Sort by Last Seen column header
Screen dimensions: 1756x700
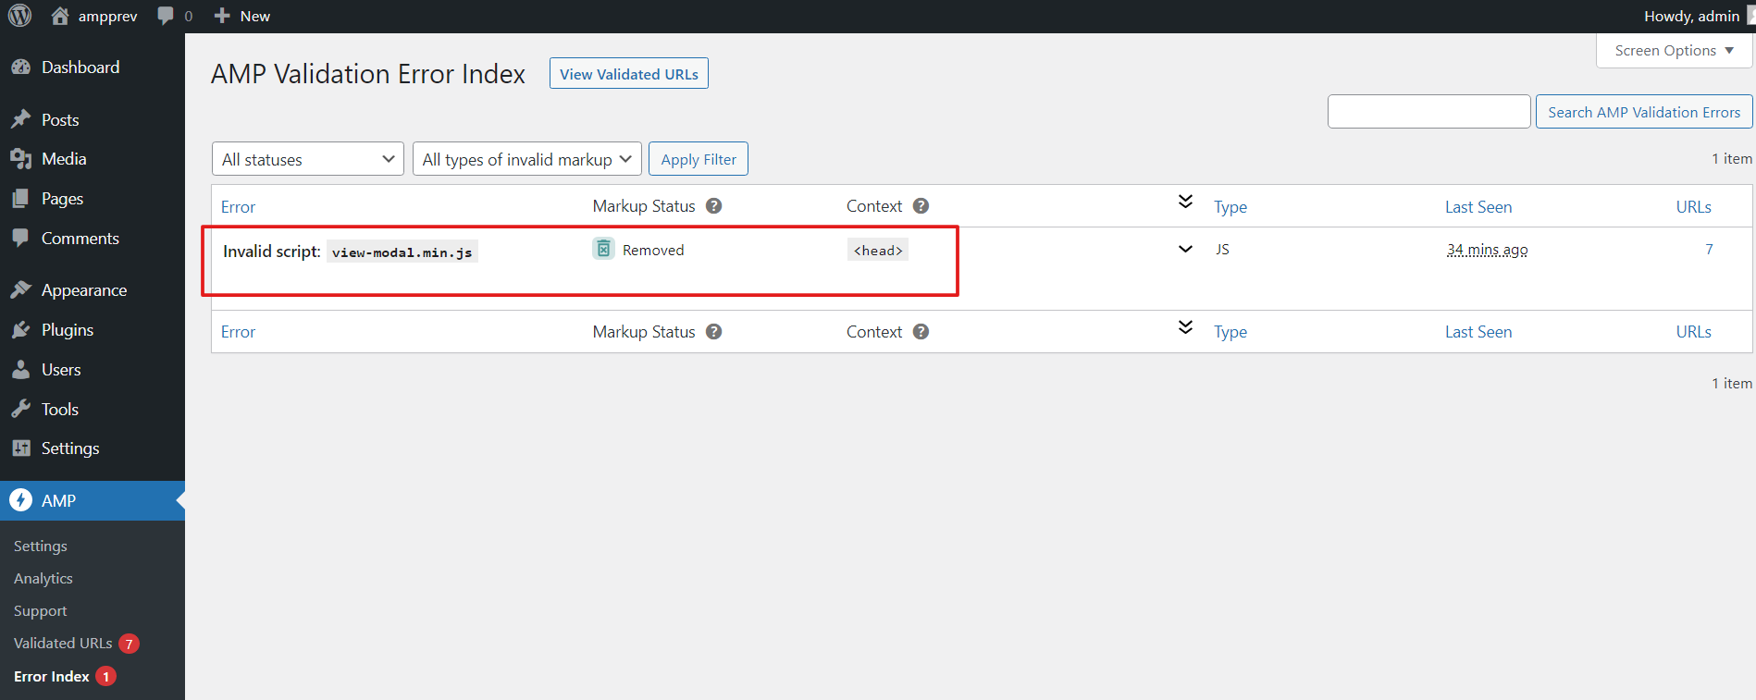click(x=1478, y=207)
